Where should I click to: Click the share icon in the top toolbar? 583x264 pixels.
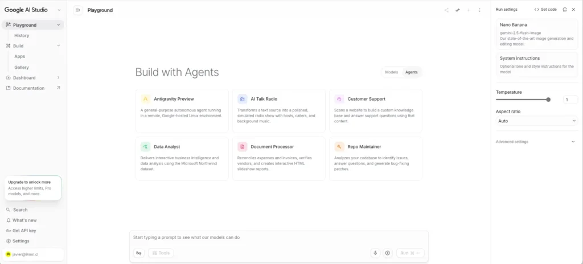click(446, 10)
